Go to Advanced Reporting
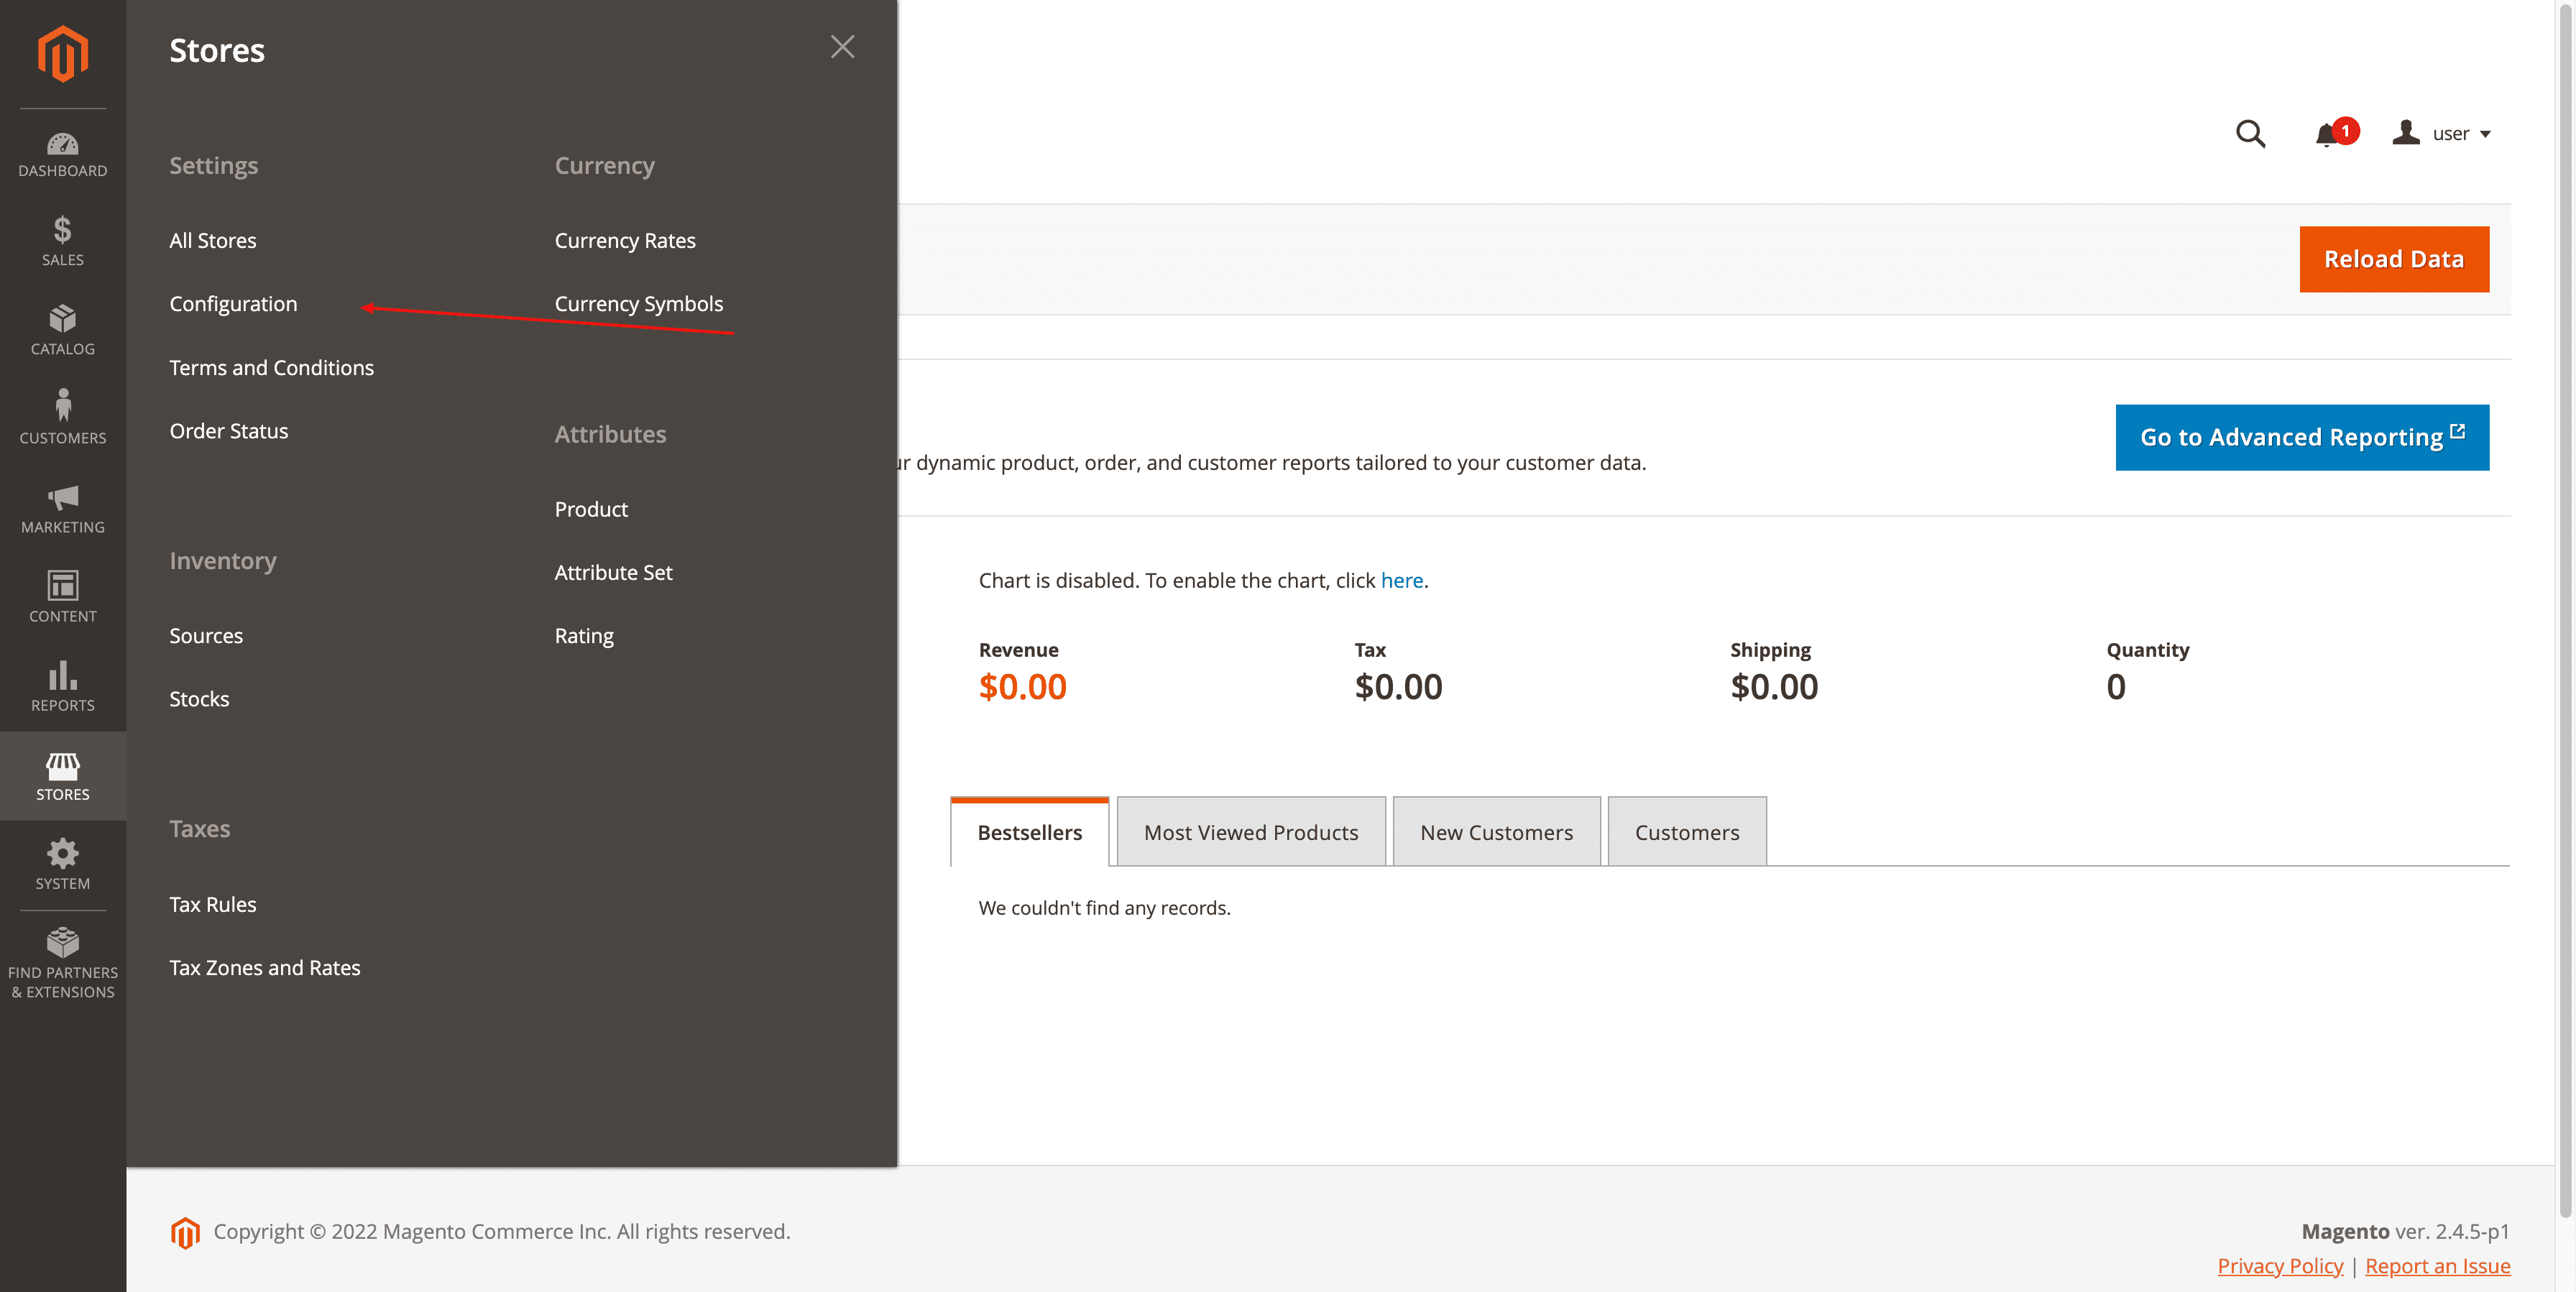This screenshot has height=1292, width=2576. pos(2301,437)
